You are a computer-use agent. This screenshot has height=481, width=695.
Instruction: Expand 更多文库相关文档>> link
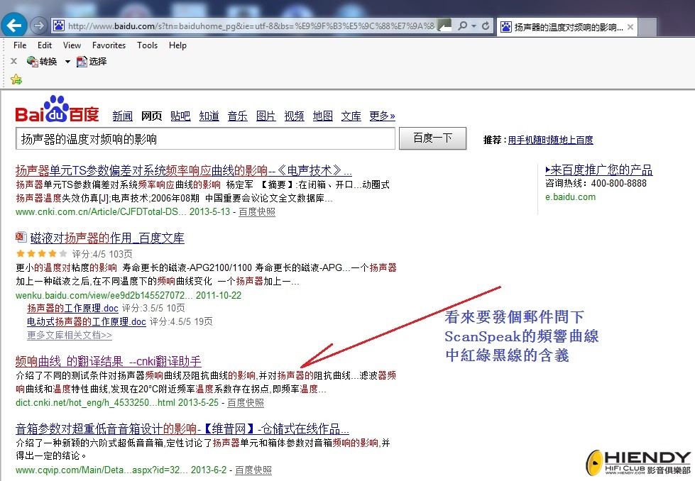point(70,335)
